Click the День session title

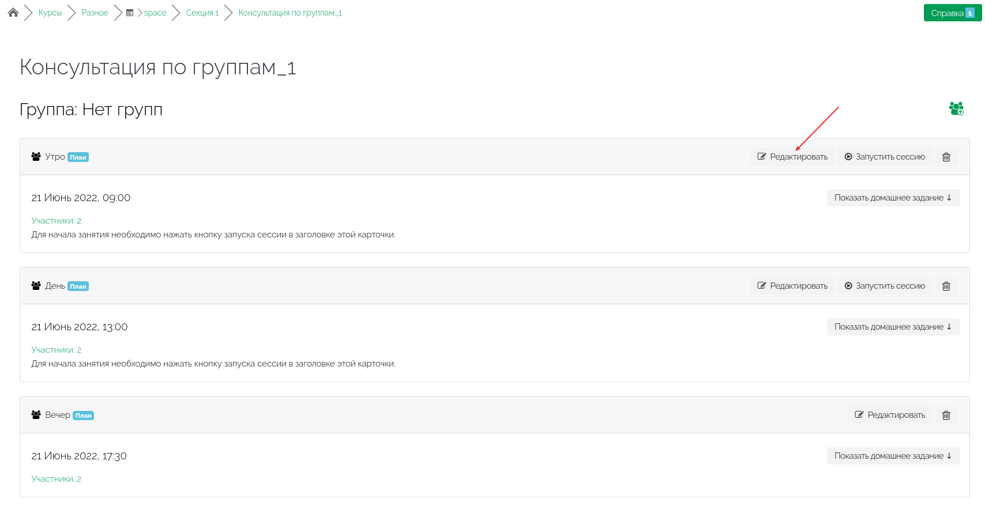55,286
